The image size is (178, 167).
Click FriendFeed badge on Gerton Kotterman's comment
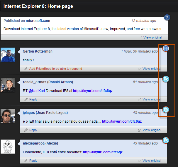(166, 48)
